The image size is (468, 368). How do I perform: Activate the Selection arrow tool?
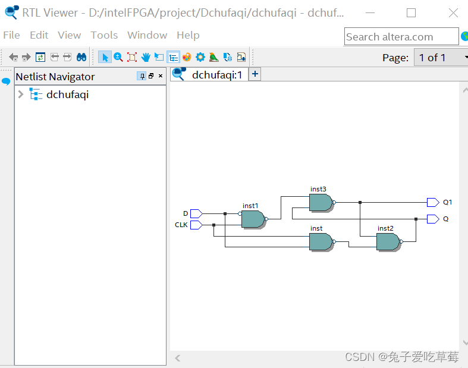pos(105,57)
